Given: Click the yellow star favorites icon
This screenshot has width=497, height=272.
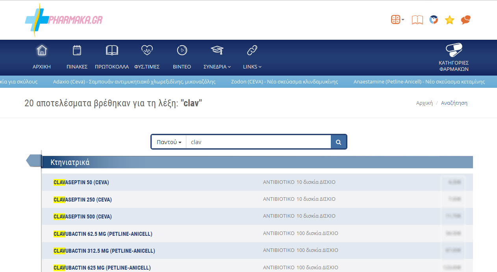Looking at the screenshot, I should 449,20.
